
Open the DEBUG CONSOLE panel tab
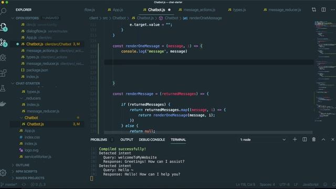click(x=152, y=140)
